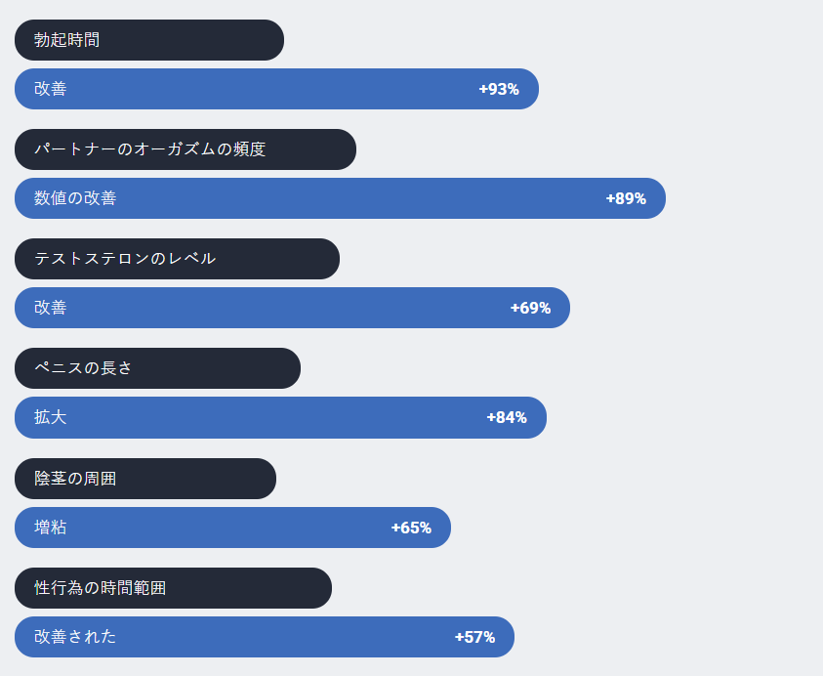Select the ペニスの長さ dark label
This screenshot has width=823, height=676.
point(157,368)
